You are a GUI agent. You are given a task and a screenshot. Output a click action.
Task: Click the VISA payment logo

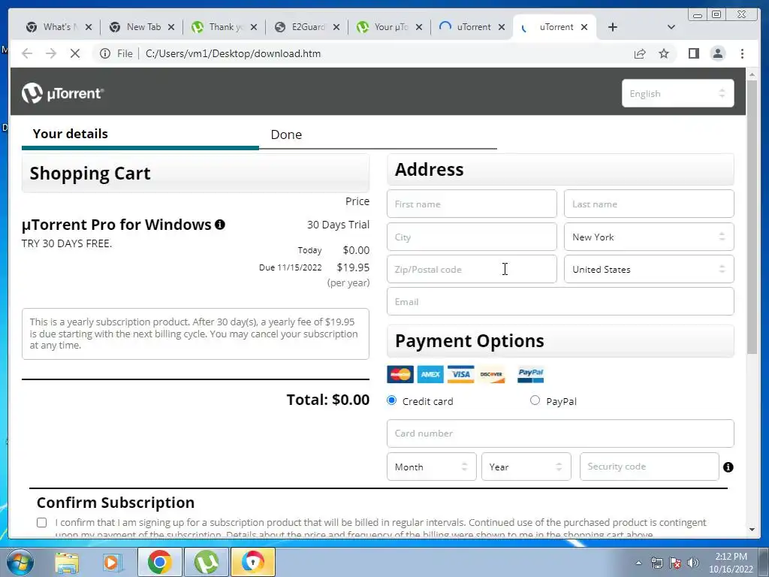[461, 374]
